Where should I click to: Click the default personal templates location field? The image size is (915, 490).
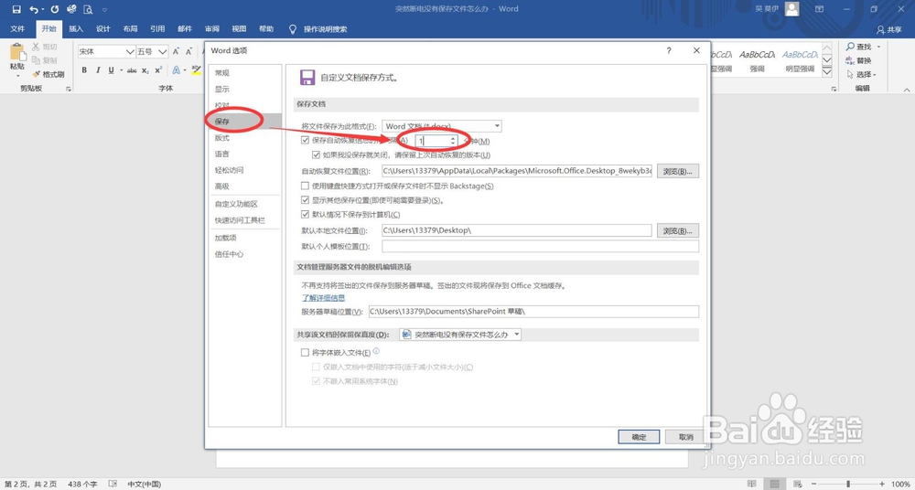click(x=540, y=247)
